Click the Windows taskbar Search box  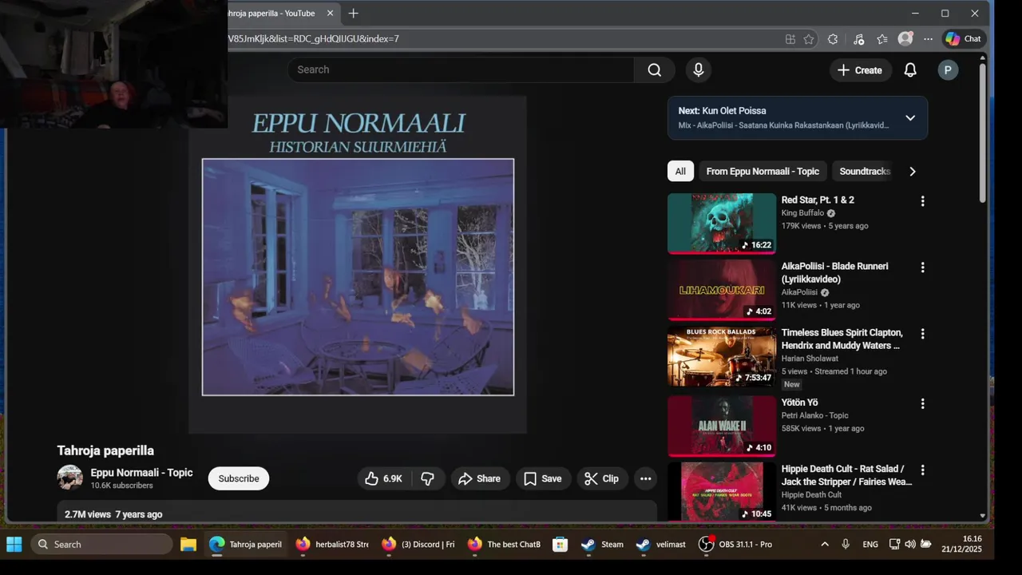tap(101, 545)
